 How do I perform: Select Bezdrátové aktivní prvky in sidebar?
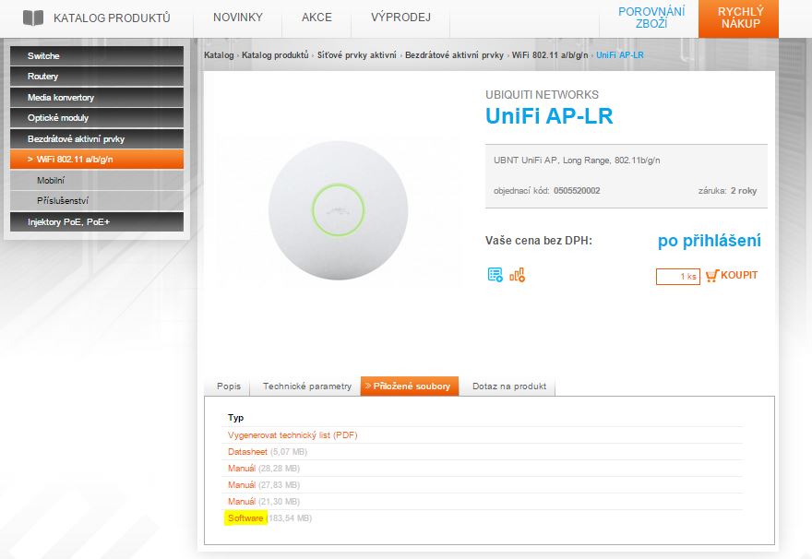tap(97, 138)
